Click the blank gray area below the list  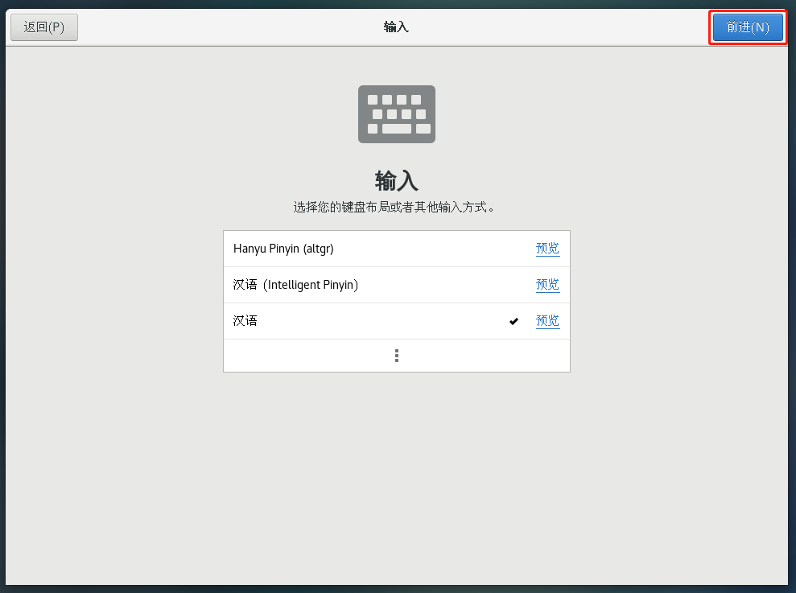pos(396,475)
